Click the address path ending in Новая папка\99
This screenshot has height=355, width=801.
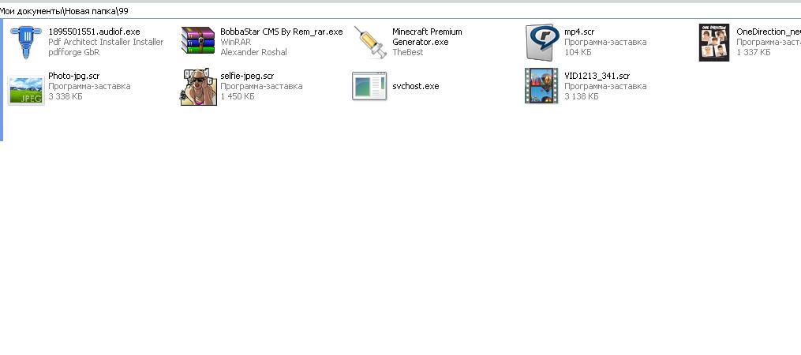(x=65, y=10)
